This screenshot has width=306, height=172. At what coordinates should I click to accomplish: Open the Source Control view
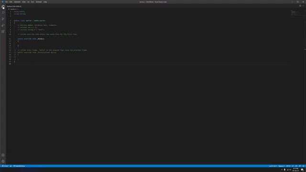[3, 19]
